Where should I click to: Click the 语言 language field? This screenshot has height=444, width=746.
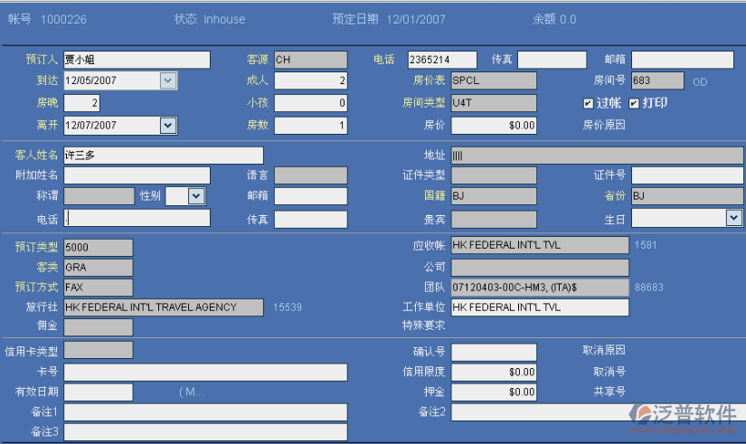click(x=311, y=175)
